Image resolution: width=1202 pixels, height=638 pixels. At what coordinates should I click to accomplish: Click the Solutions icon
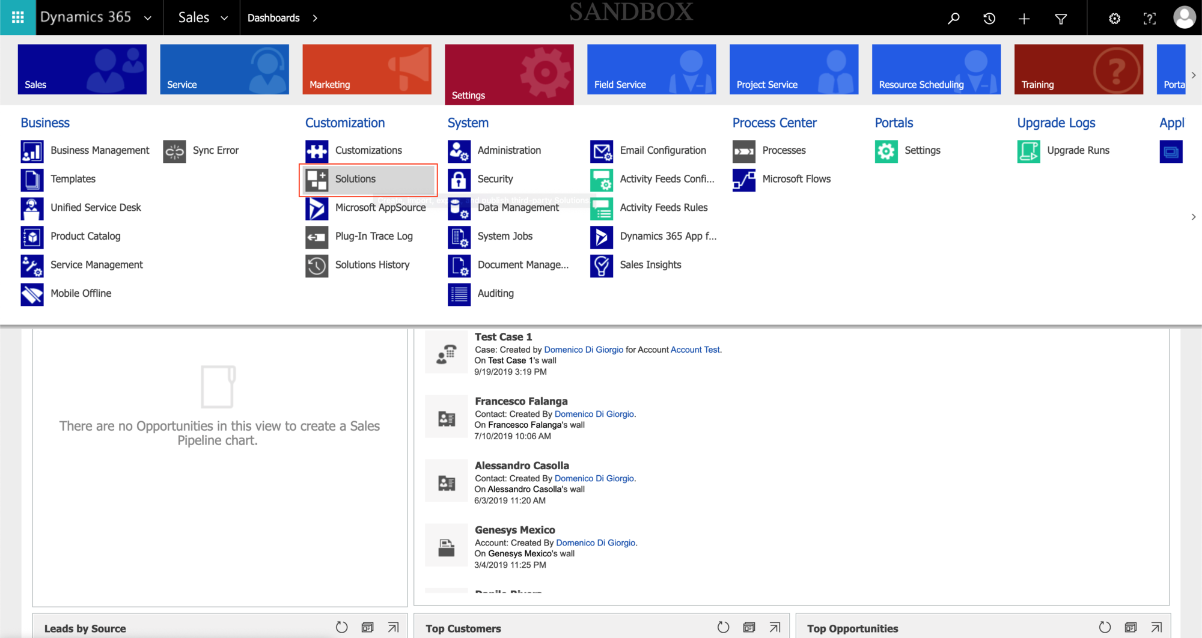[317, 180]
